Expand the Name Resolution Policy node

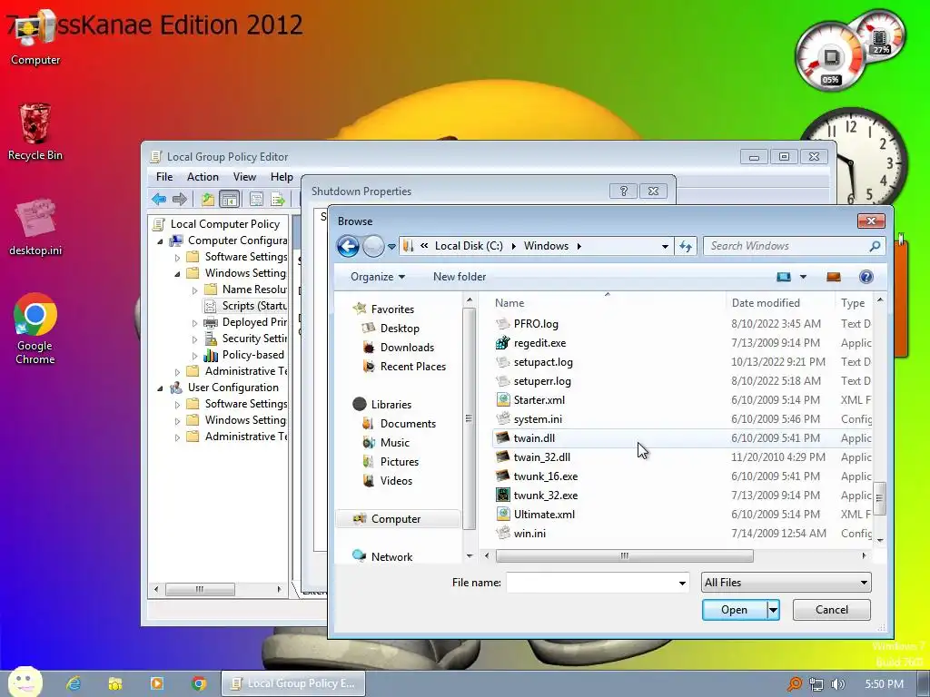194,290
